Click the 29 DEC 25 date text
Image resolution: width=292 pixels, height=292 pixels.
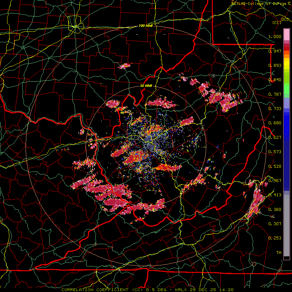pyautogui.click(x=203, y=290)
